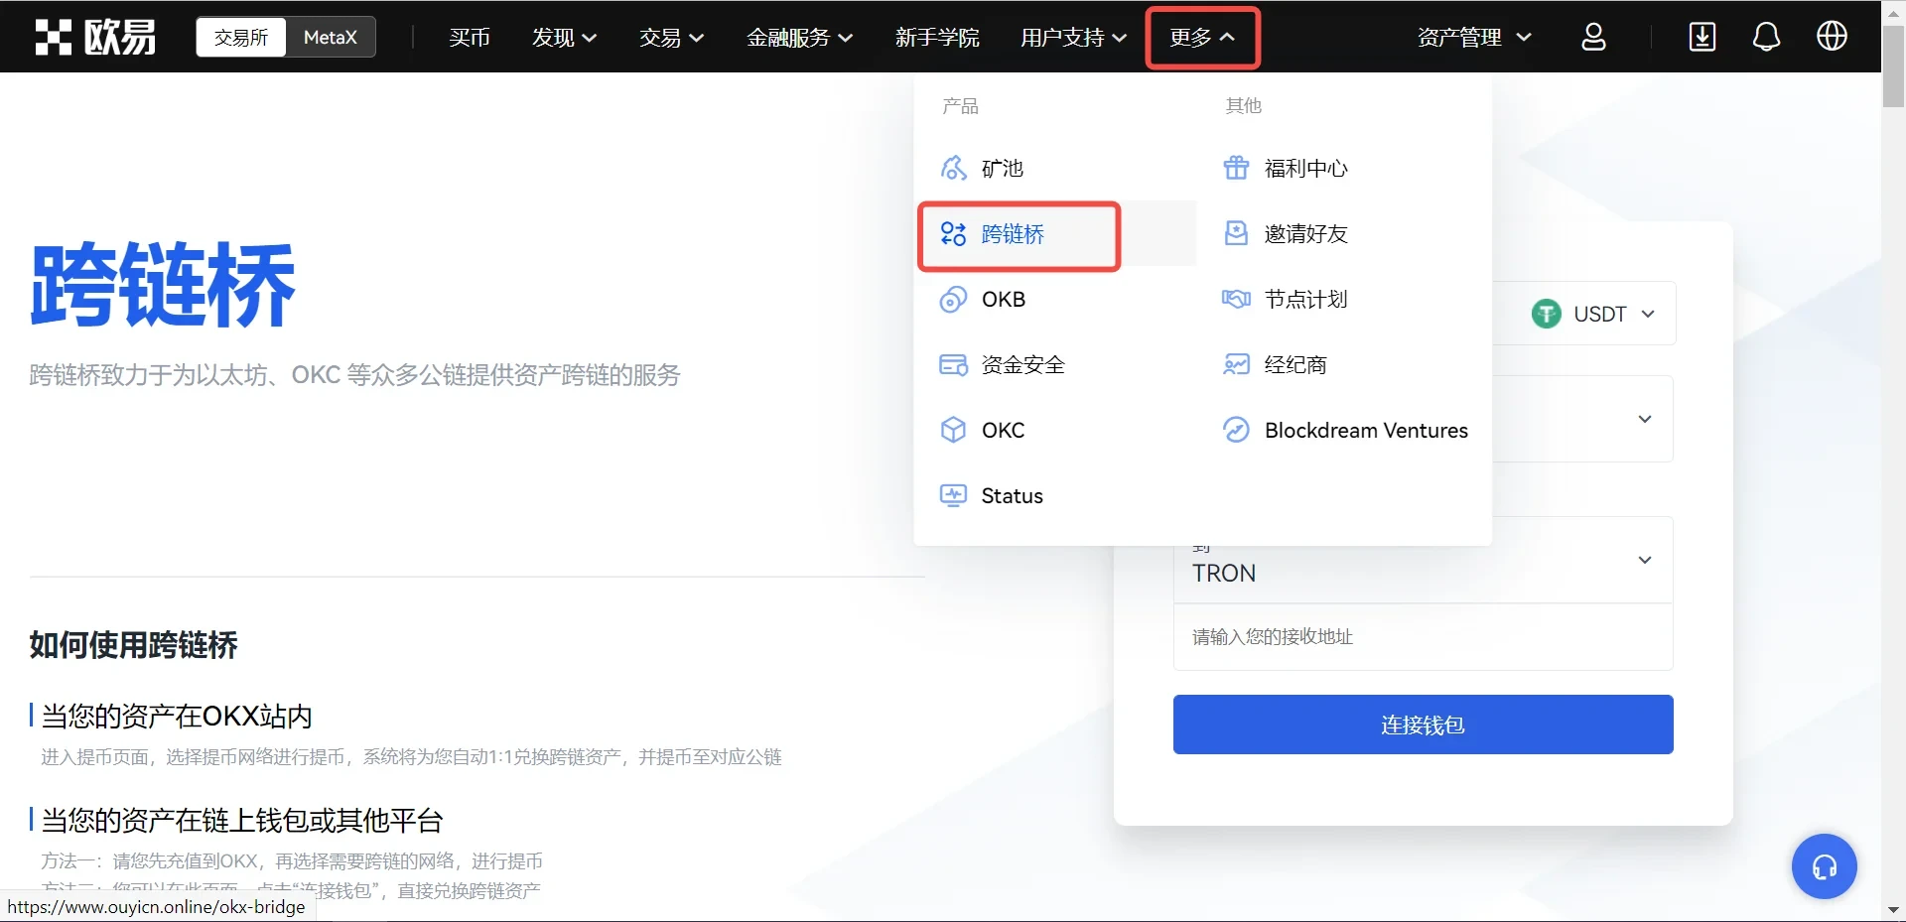Click the 产品 column header label
The width and height of the screenshot is (1906, 922).
pos(960,105)
